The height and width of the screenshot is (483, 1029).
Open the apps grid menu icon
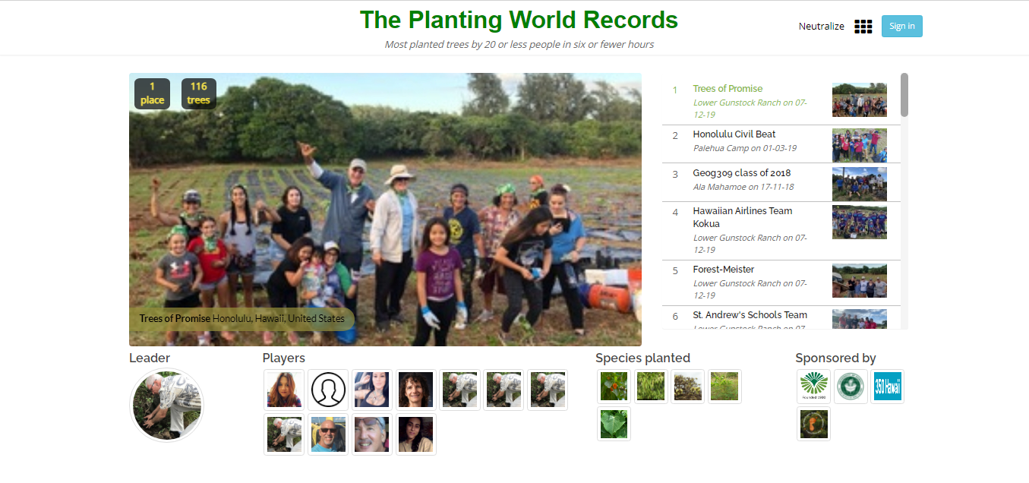pyautogui.click(x=863, y=27)
